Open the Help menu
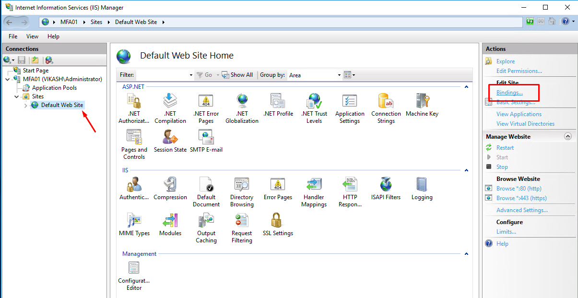The image size is (578, 298). 53,36
